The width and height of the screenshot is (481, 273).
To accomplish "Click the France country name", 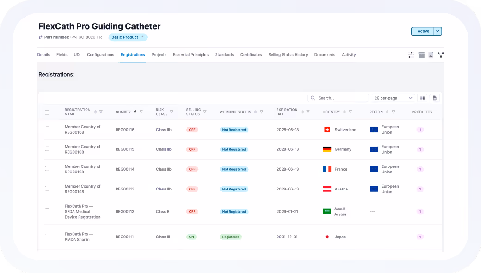I will pos(341,169).
